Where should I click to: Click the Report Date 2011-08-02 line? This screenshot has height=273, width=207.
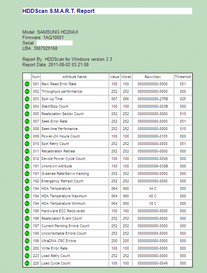pos(56,65)
